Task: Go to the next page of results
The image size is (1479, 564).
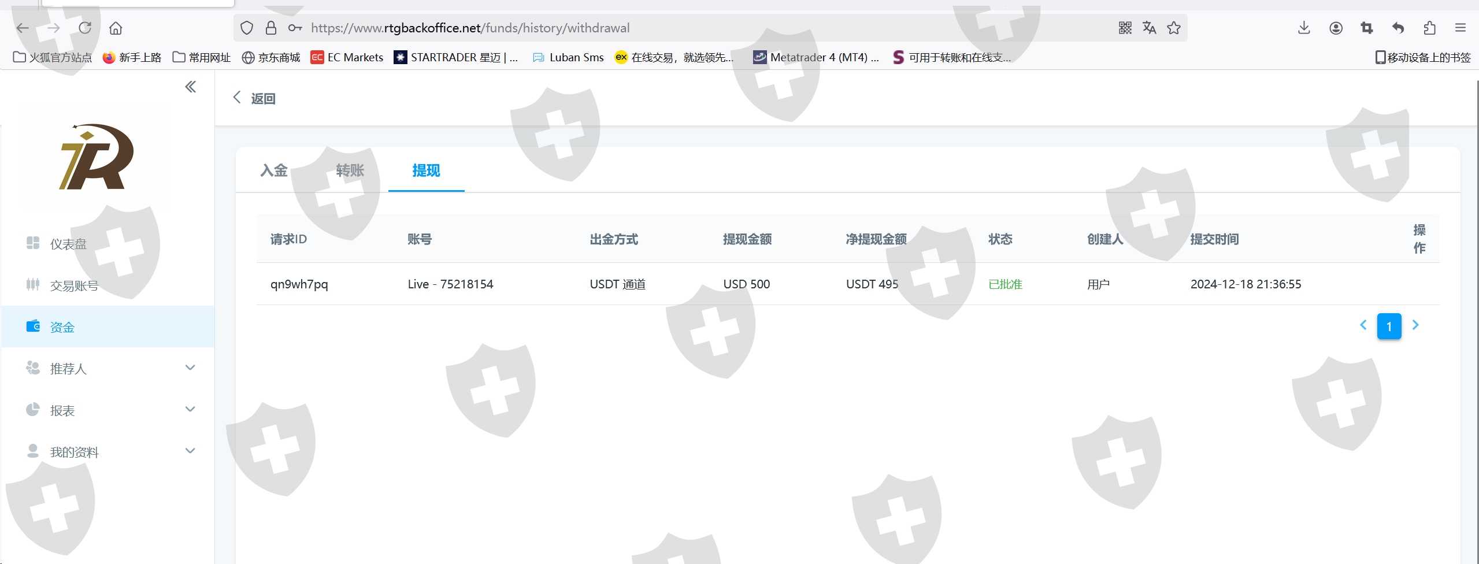Action: pyautogui.click(x=1415, y=325)
